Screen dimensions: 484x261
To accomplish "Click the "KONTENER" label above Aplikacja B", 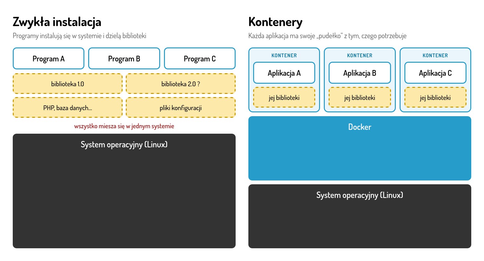I will [360, 55].
